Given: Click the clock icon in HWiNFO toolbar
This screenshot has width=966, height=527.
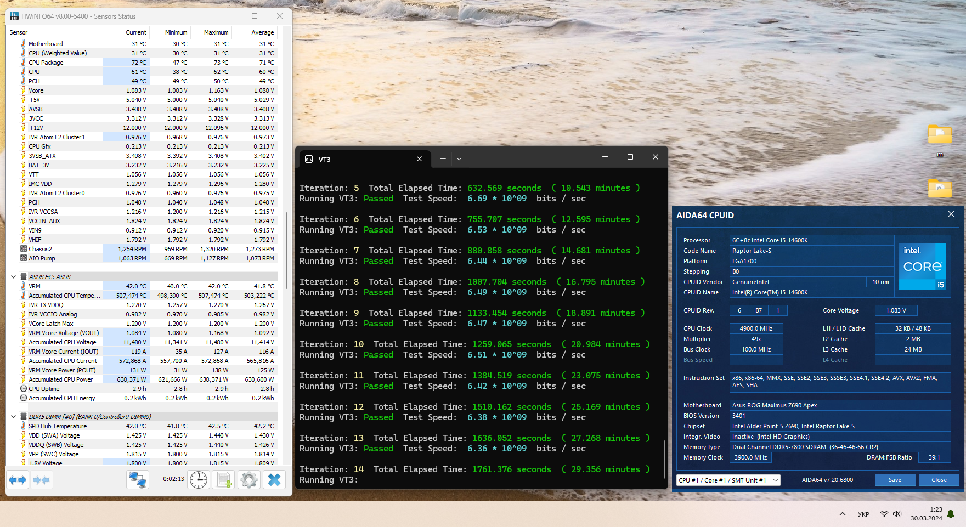Looking at the screenshot, I should [198, 480].
